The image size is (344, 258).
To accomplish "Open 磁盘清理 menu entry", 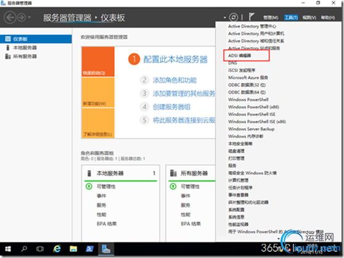I will pos(236,151).
